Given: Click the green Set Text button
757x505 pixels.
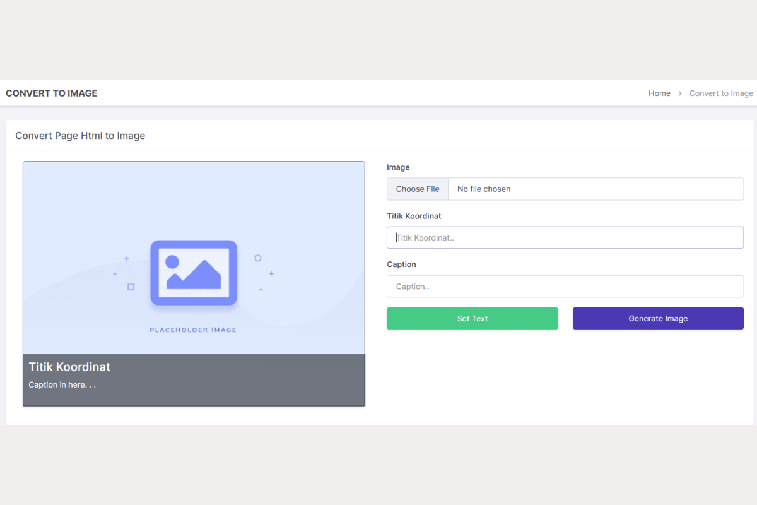Looking at the screenshot, I should (472, 318).
